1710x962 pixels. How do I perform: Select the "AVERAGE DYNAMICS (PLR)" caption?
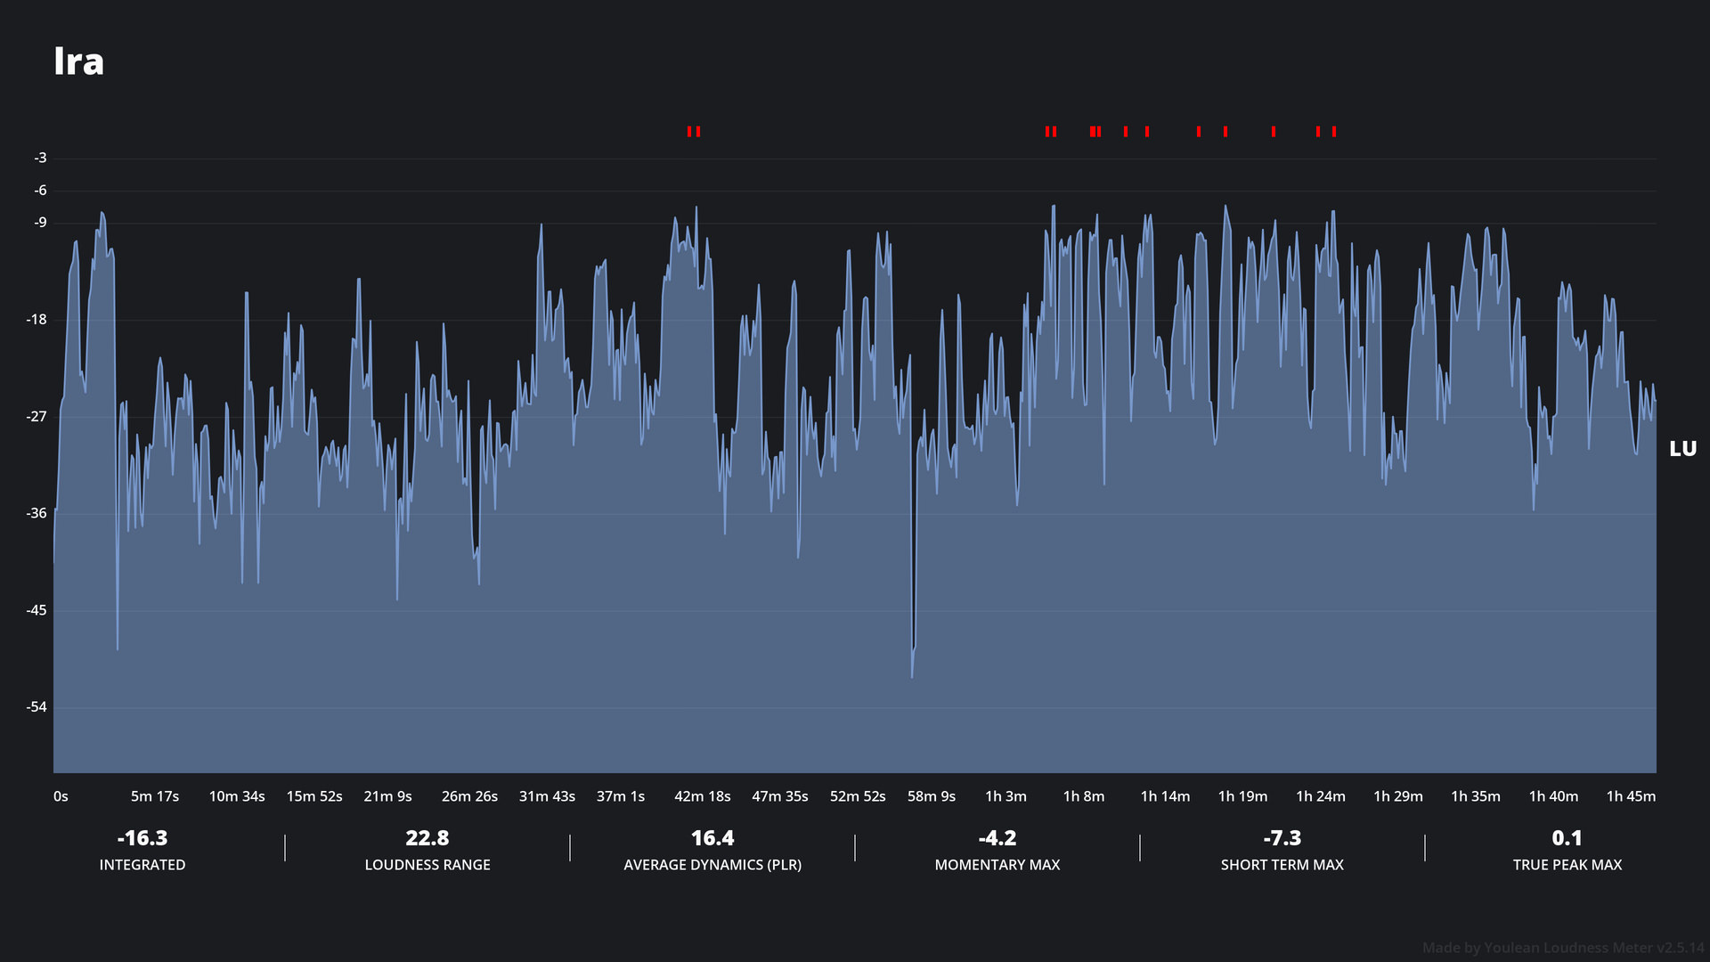tap(712, 865)
